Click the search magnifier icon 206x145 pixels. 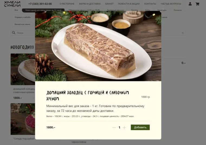(14, 33)
